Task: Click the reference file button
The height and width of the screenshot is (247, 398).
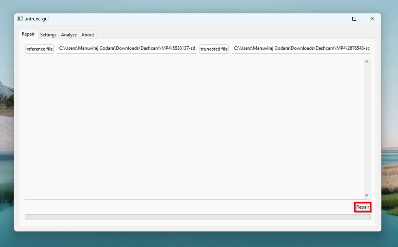Action: tap(39, 49)
